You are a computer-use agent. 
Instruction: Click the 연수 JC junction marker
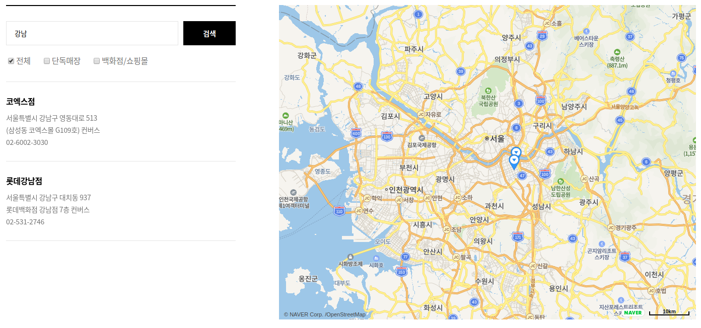(359, 211)
